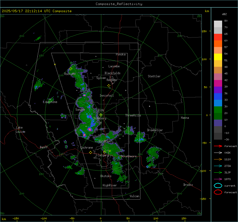The width and height of the screenshot is (238, 222).
Task: Click the yellow diamond marker above Calgary
Action: click(104, 152)
